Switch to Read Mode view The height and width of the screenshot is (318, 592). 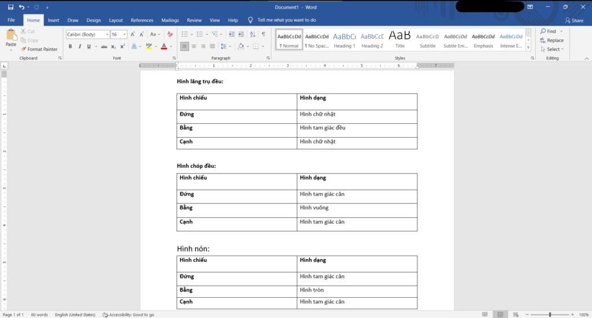pos(485,315)
